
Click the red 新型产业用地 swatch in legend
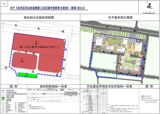click(x=3, y=97)
